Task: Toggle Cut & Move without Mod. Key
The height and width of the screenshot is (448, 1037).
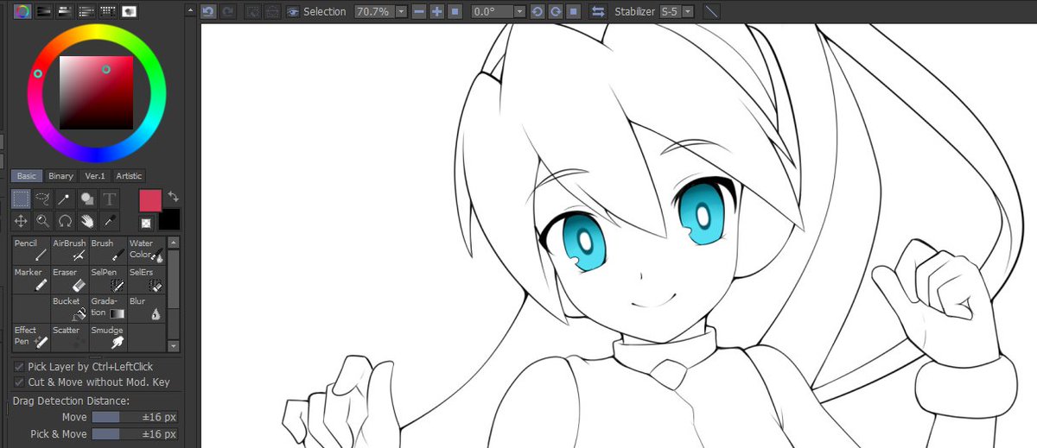Action: [19, 382]
